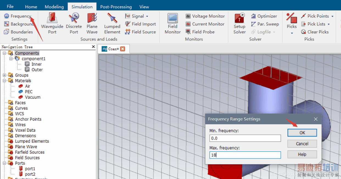Activate the Picks tool
341x179 pixels.
(292, 21)
